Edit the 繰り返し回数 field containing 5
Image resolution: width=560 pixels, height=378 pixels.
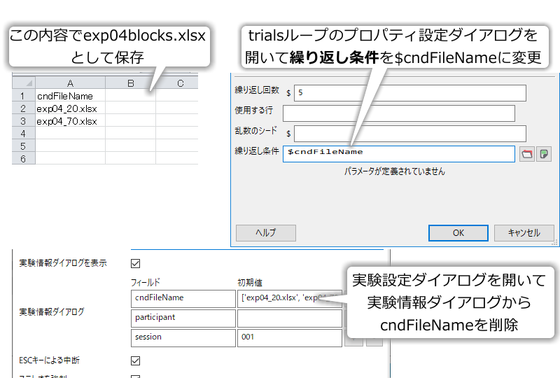coord(410,93)
